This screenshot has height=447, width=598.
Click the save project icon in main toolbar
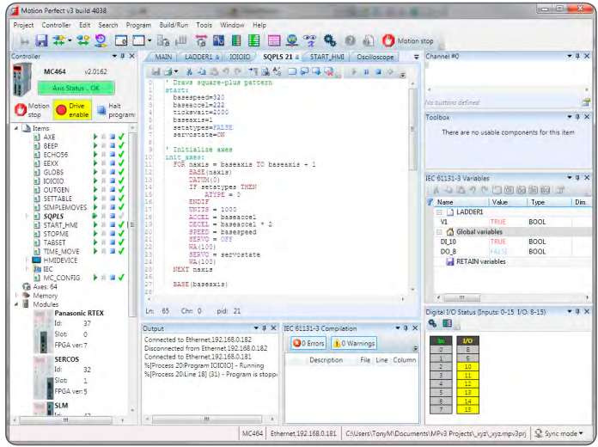[x=41, y=40]
